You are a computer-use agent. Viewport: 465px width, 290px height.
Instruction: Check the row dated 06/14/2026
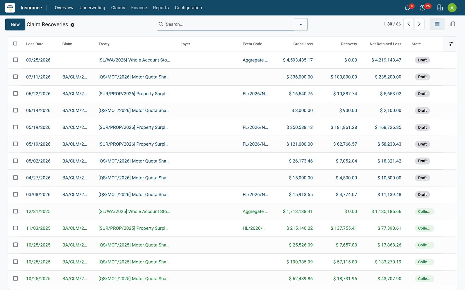coord(15,110)
